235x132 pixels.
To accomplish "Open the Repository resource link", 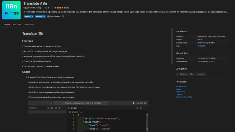I will pyautogui.click(x=180, y=92).
